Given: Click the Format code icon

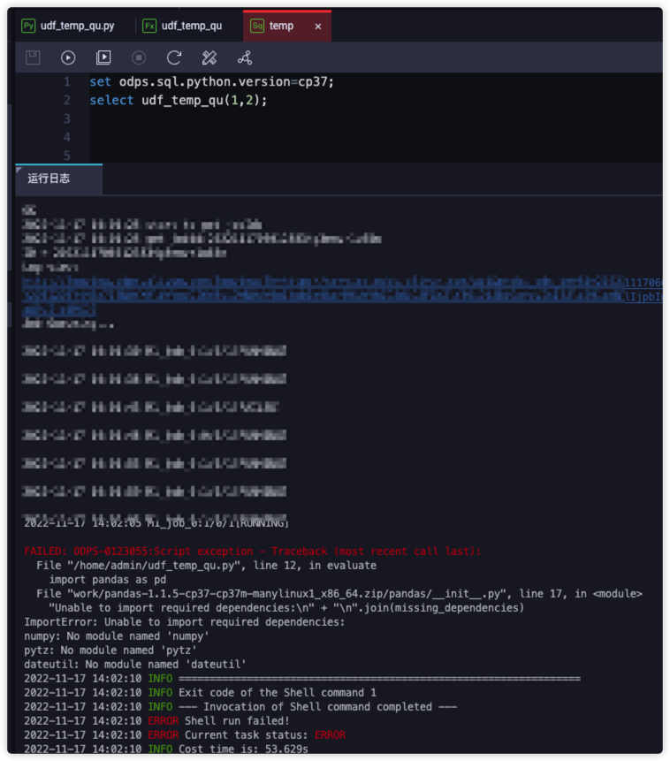Looking at the screenshot, I should coord(209,57).
